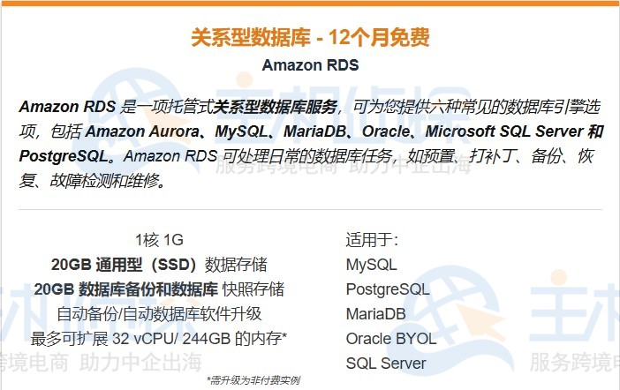Select MariaDB in the 适用于 list
The width and height of the screenshot is (620, 390).
[x=375, y=314]
